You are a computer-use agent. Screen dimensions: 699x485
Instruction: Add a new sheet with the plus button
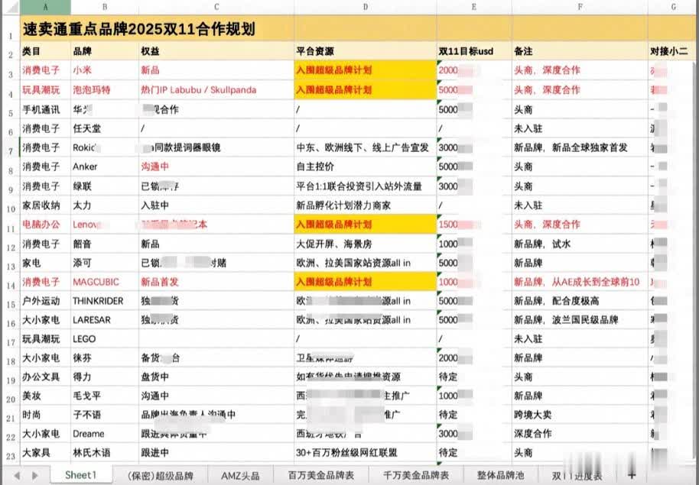631,475
